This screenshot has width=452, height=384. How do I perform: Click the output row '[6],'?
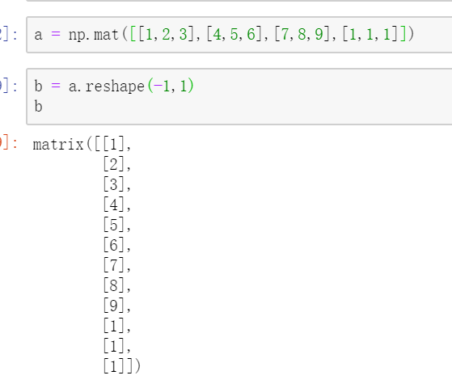[117, 245]
